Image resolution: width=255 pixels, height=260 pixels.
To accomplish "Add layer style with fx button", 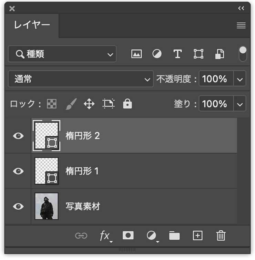I will pos(105,236).
